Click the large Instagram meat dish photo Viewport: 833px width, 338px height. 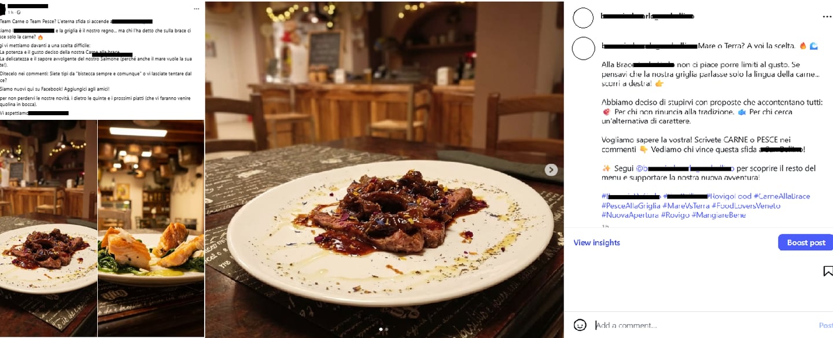tap(385, 169)
